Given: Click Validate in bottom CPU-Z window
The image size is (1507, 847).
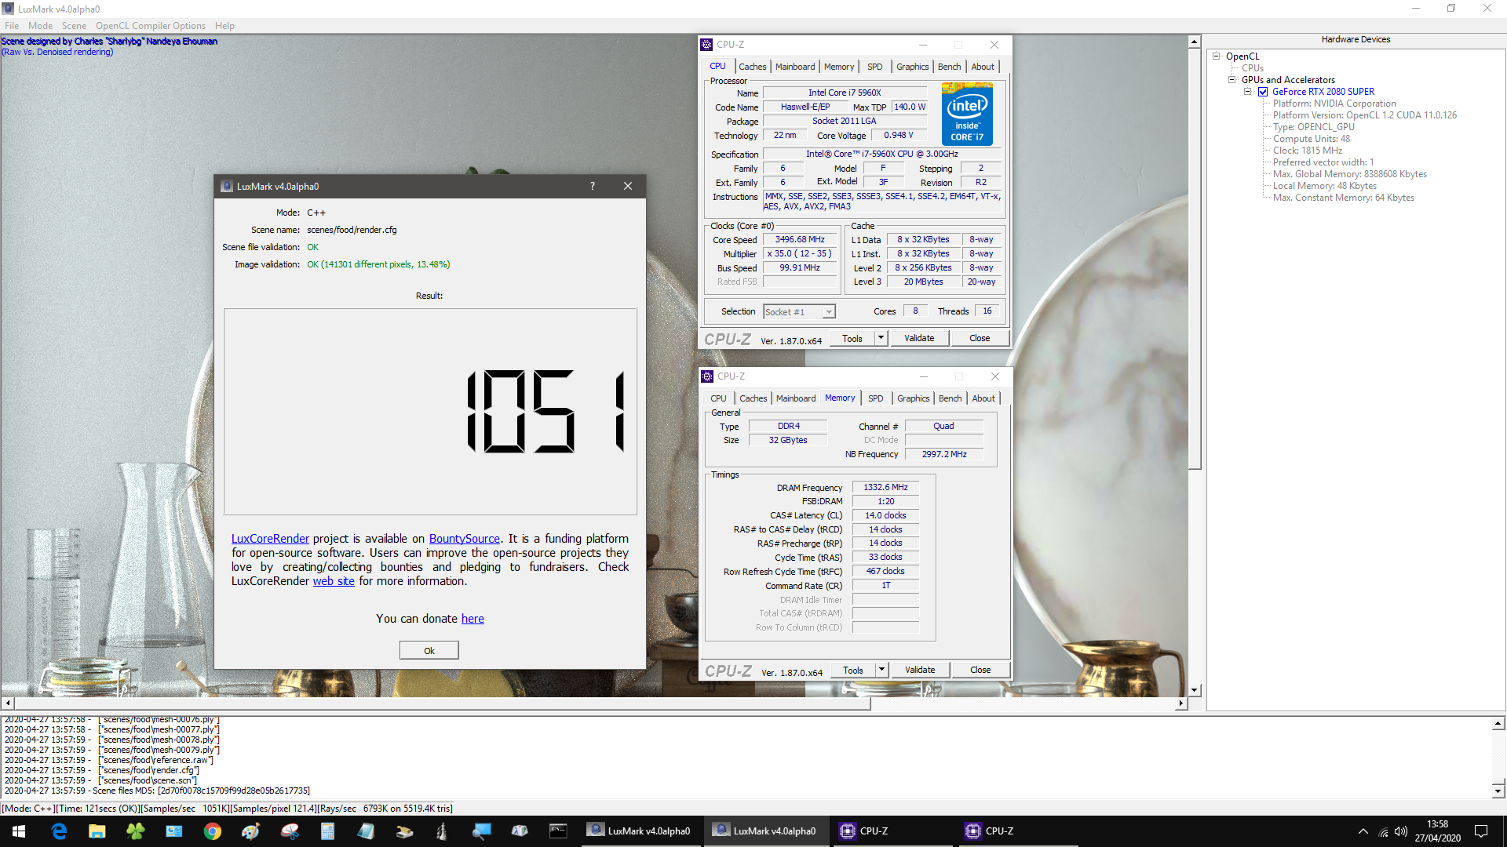Looking at the screenshot, I should coord(921,670).
